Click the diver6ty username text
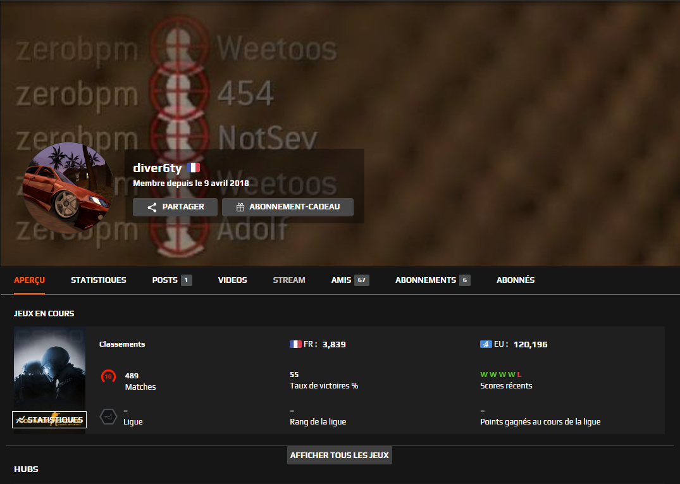Viewport: 680px width, 484px height. [158, 168]
